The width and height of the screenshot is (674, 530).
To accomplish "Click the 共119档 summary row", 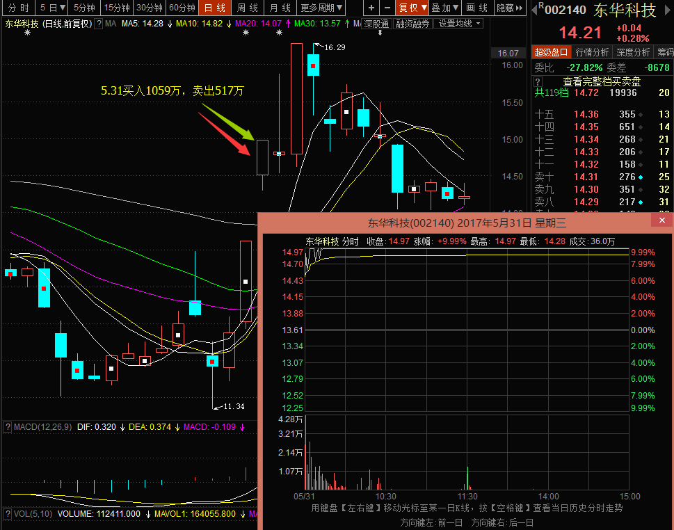I will coord(602,93).
